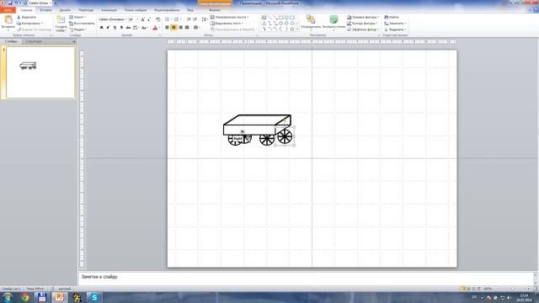The image size is (539, 303).
Task: Switch to the Slide Show (Показ слайдов) tab
Action: coord(136,10)
